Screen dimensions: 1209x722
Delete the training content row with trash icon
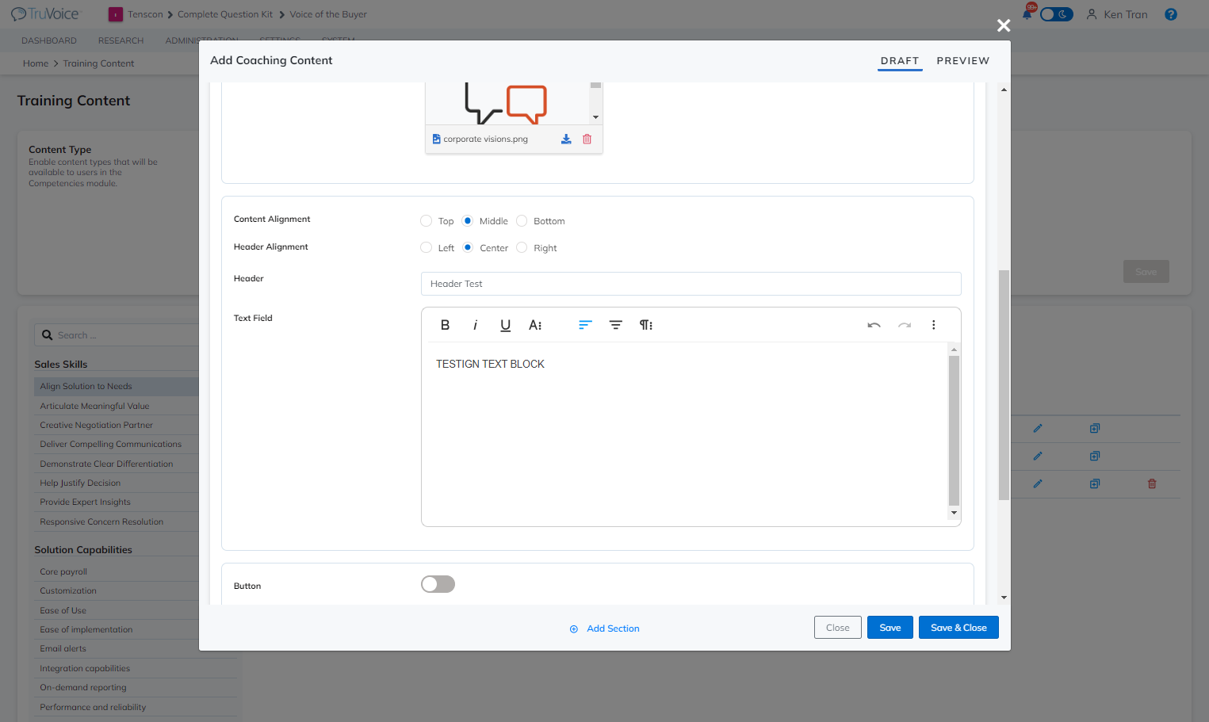click(x=1152, y=483)
